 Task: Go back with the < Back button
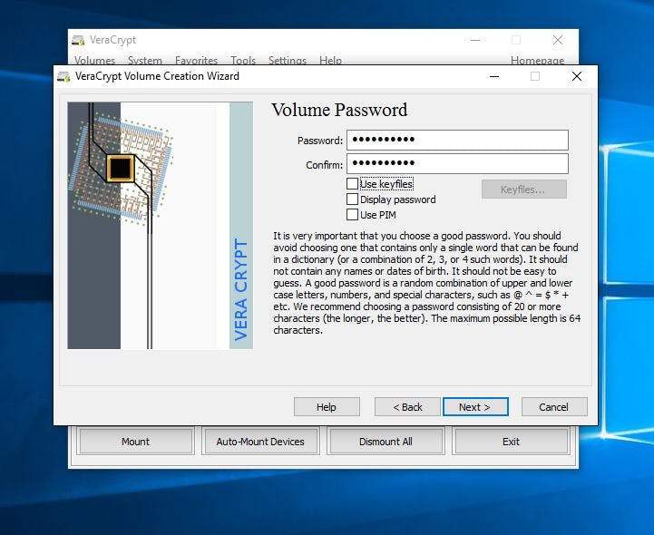point(407,406)
